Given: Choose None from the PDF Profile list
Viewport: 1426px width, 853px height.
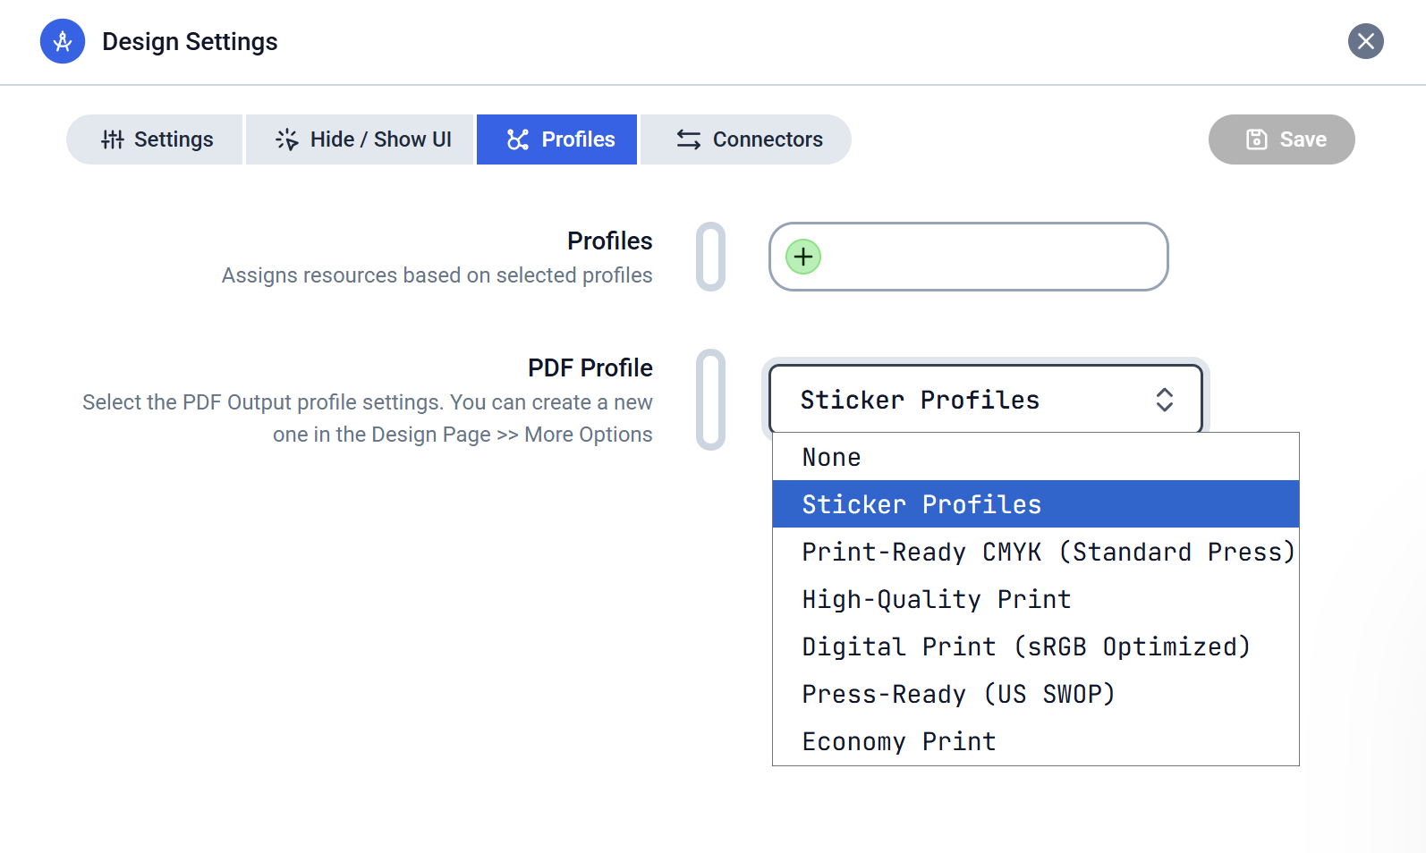Looking at the screenshot, I should point(832,457).
